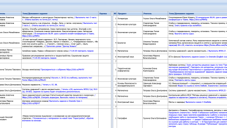This screenshot has width=227, height=128.
Task: Click the topic text "Кислородосодержащие кислоты"
Action: point(36,78)
